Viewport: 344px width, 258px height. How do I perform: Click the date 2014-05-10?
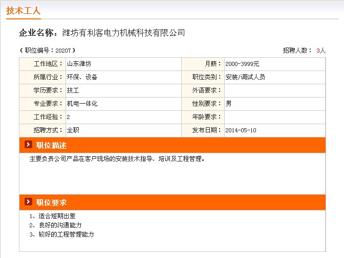click(241, 131)
